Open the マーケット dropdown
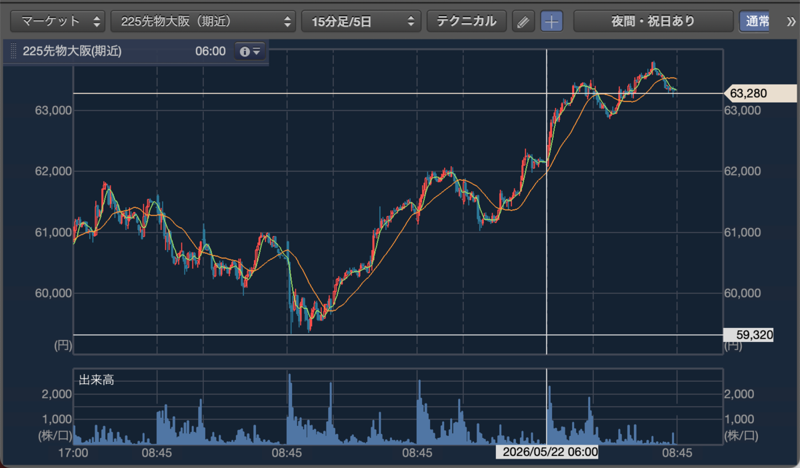 point(58,21)
